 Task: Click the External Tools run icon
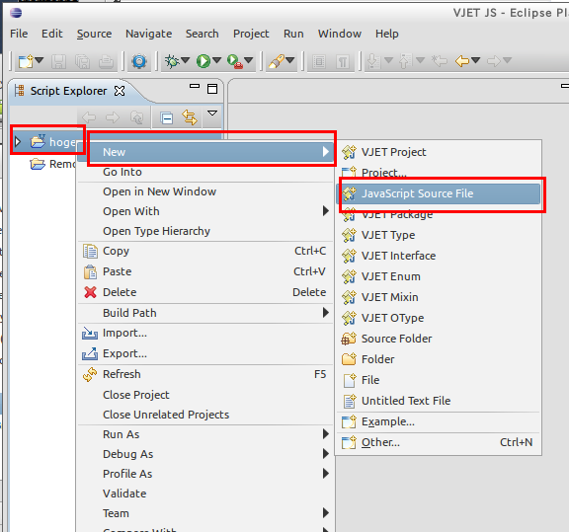(235, 61)
